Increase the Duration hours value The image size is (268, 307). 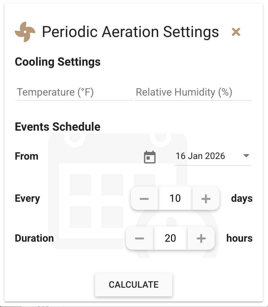[x=201, y=238]
